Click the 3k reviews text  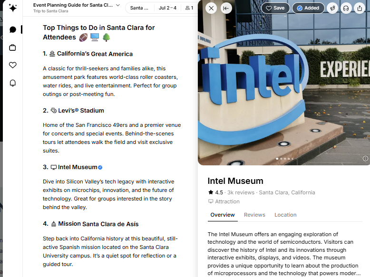[x=241, y=192]
